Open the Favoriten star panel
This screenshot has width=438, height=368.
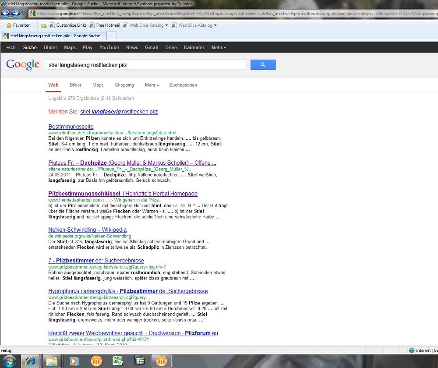point(18,25)
